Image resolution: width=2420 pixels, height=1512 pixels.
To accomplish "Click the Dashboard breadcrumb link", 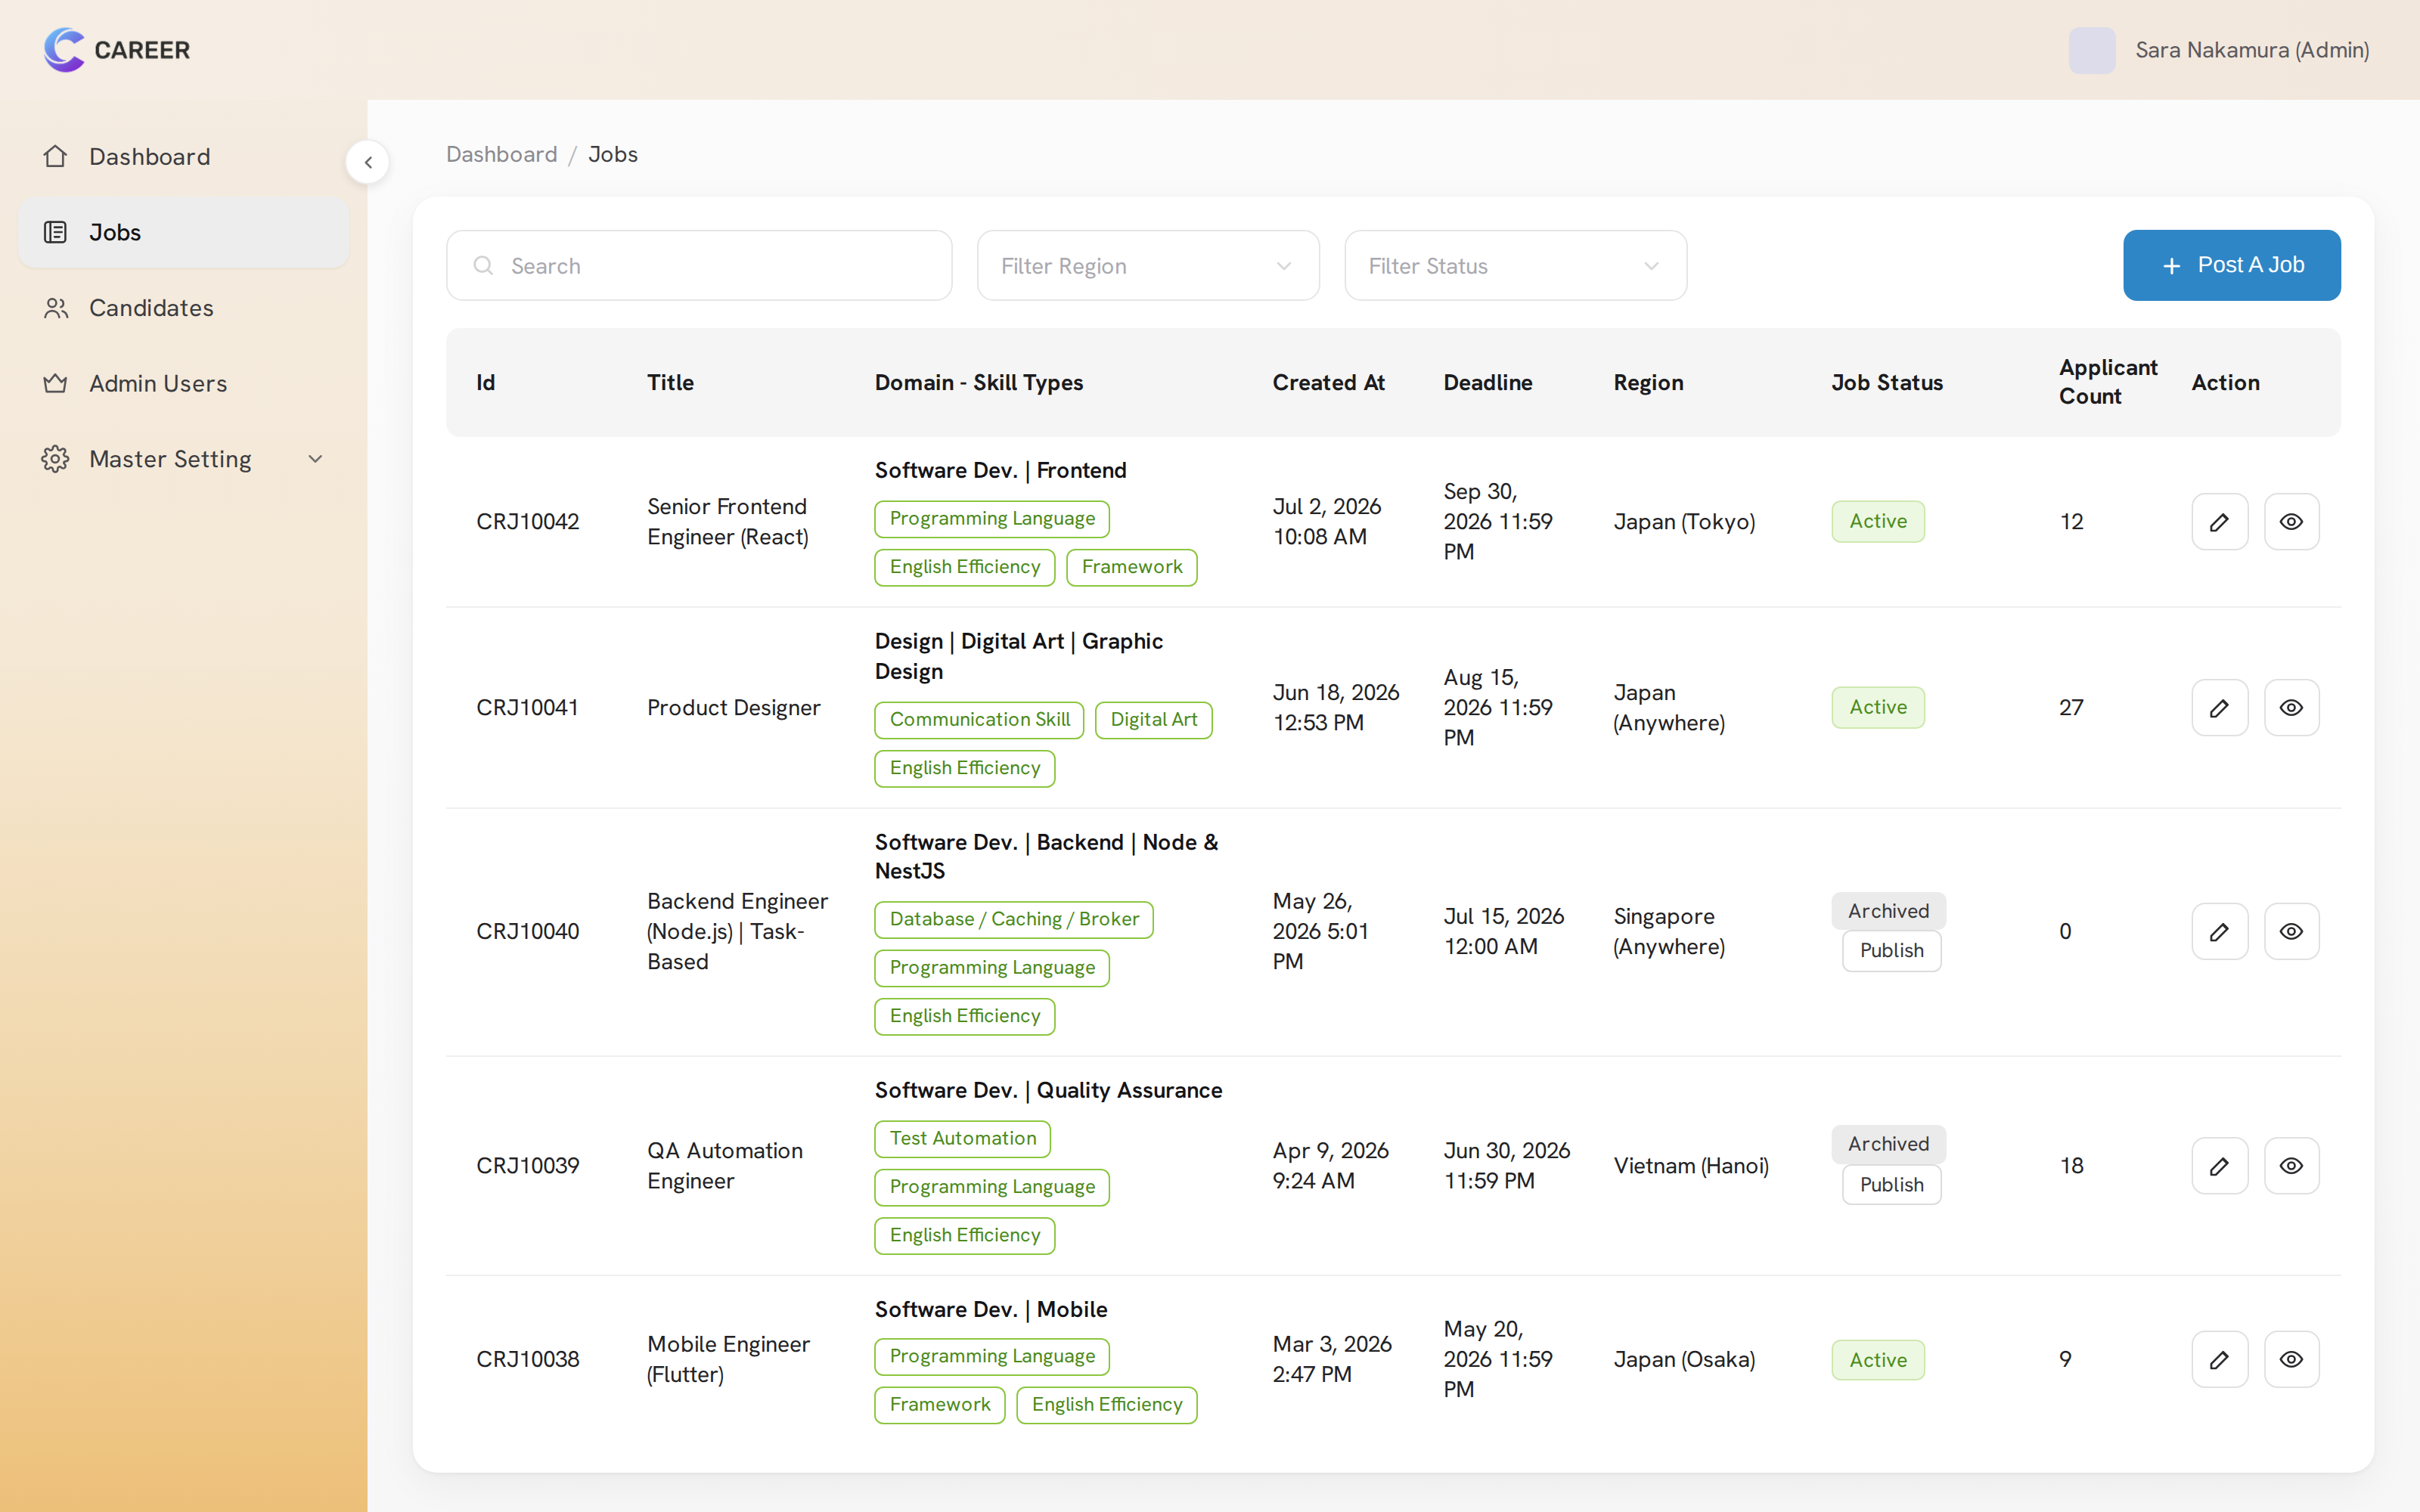I will pos(501,154).
